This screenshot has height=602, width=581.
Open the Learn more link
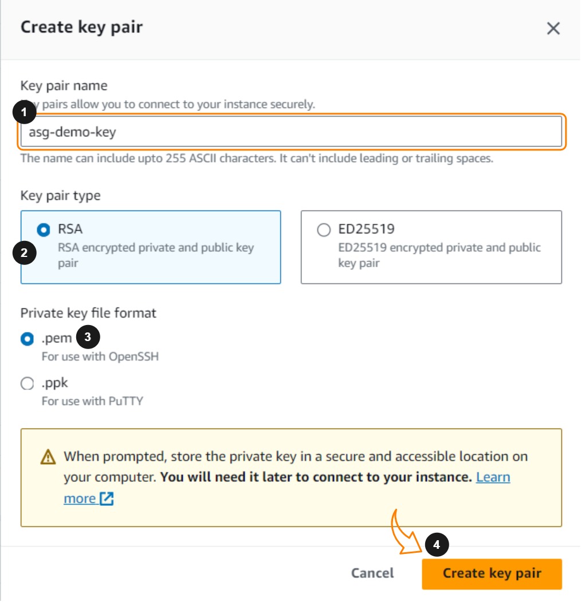493,477
